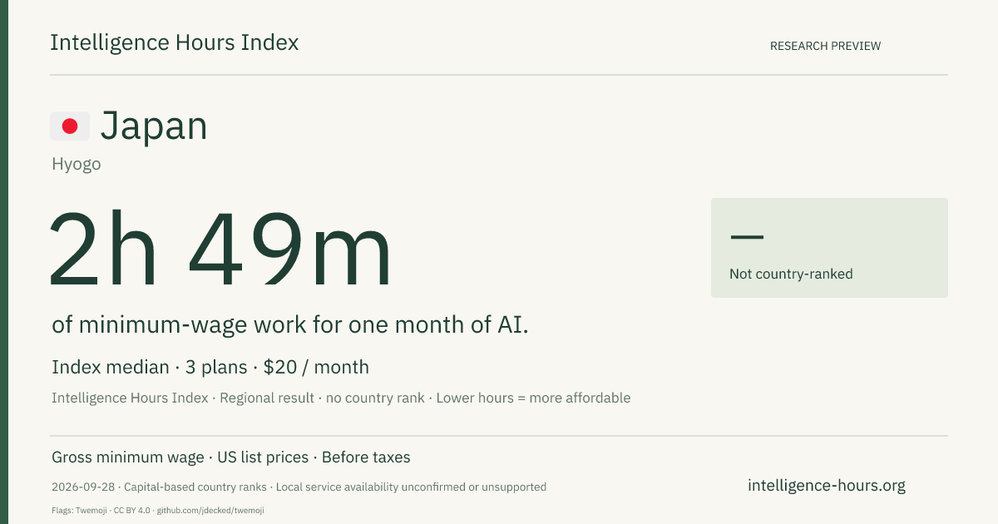Click the Intelligence Hours Index title
The height and width of the screenshot is (524, 998).
[x=175, y=43]
